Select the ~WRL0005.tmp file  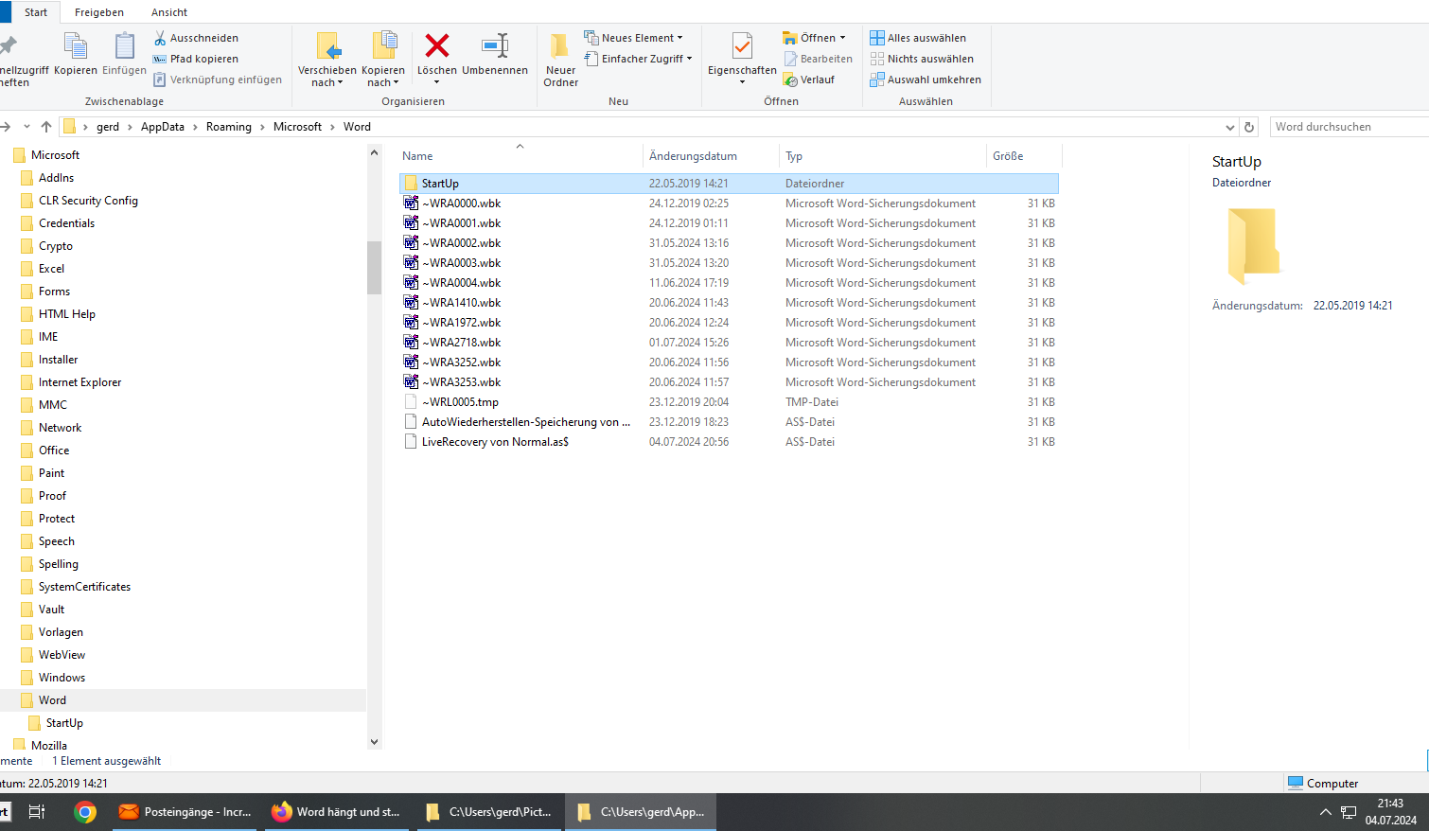(460, 402)
